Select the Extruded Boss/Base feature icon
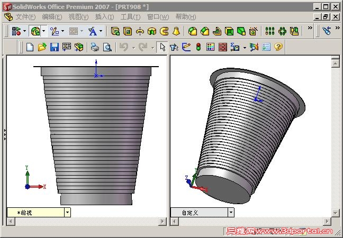Viewport: 343px width, 238px height. click(115, 31)
